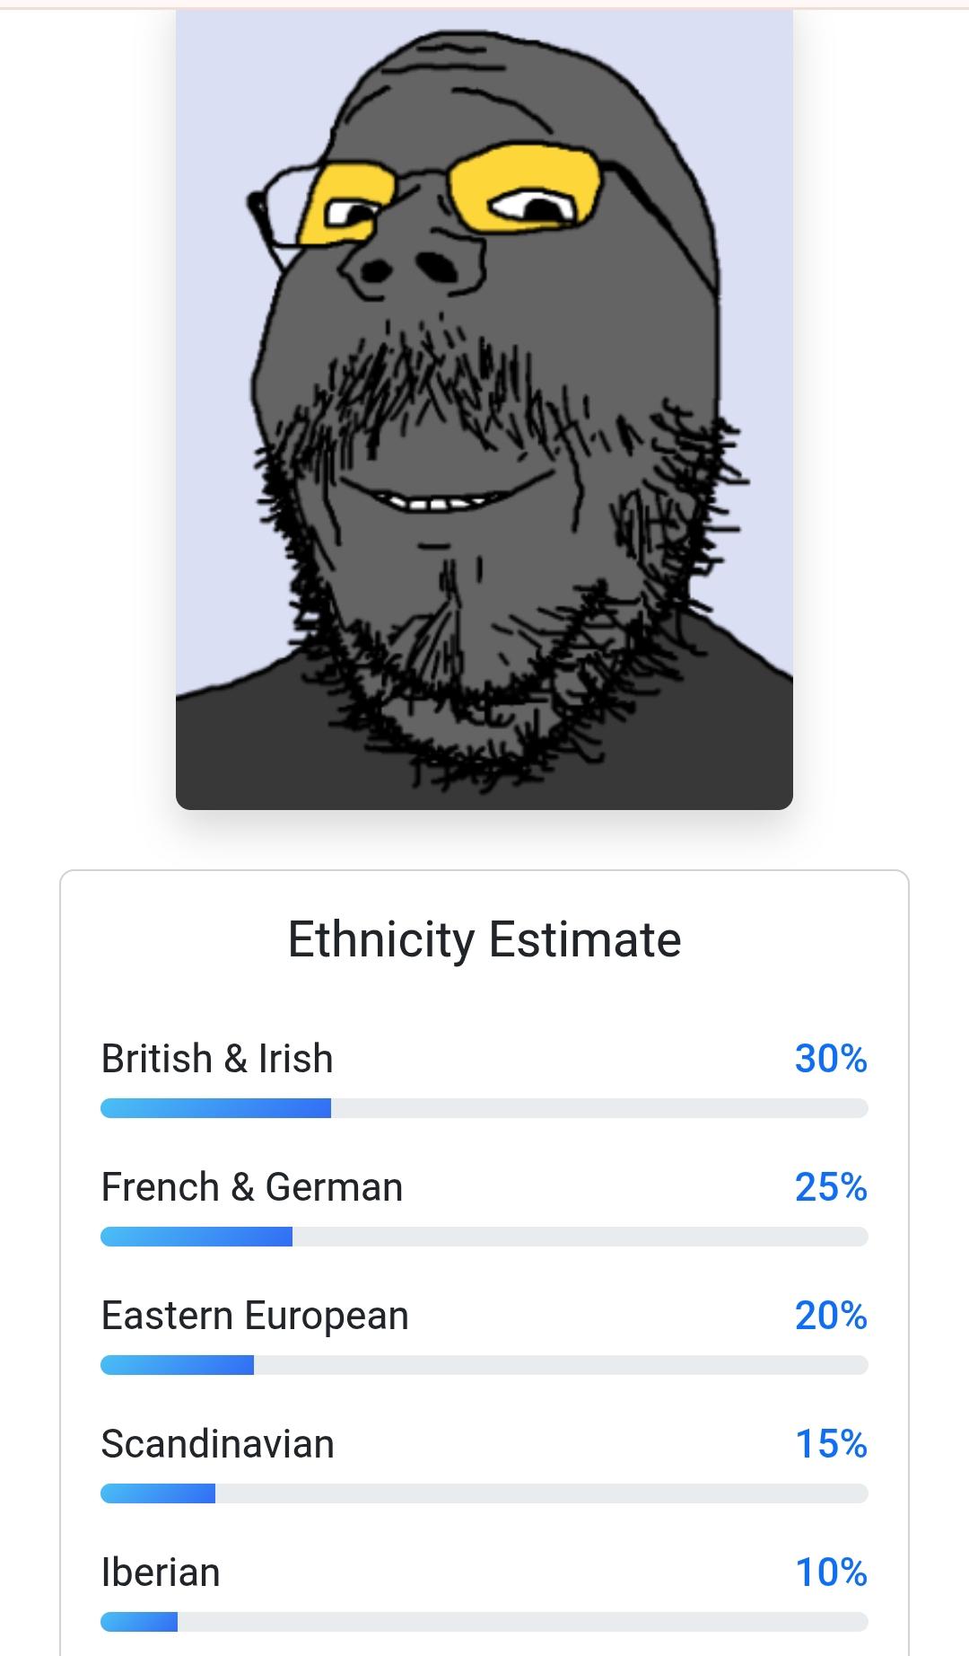The height and width of the screenshot is (1656, 969).
Task: Click the blue filled Scandinavian bar
Action: (x=158, y=1493)
